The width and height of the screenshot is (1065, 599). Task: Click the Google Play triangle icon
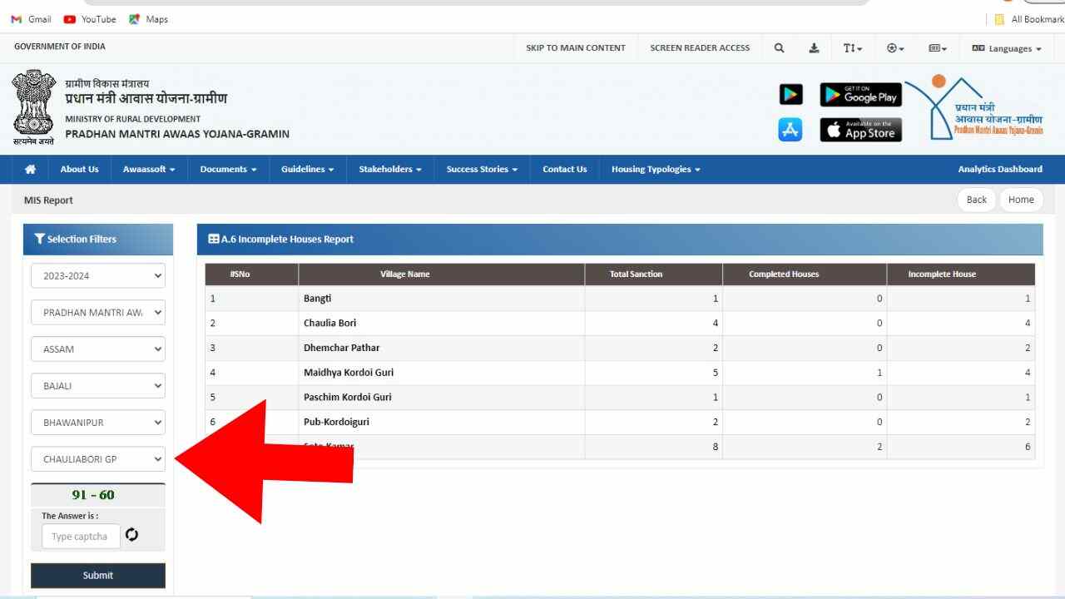[790, 95]
